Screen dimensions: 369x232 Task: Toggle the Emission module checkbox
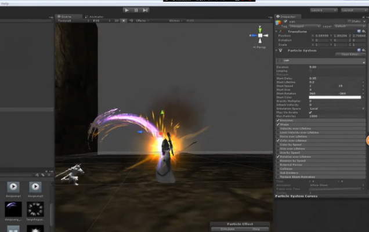click(278, 120)
